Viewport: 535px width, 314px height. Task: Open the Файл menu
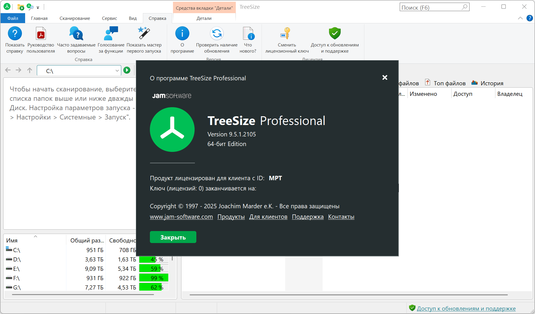click(x=13, y=18)
